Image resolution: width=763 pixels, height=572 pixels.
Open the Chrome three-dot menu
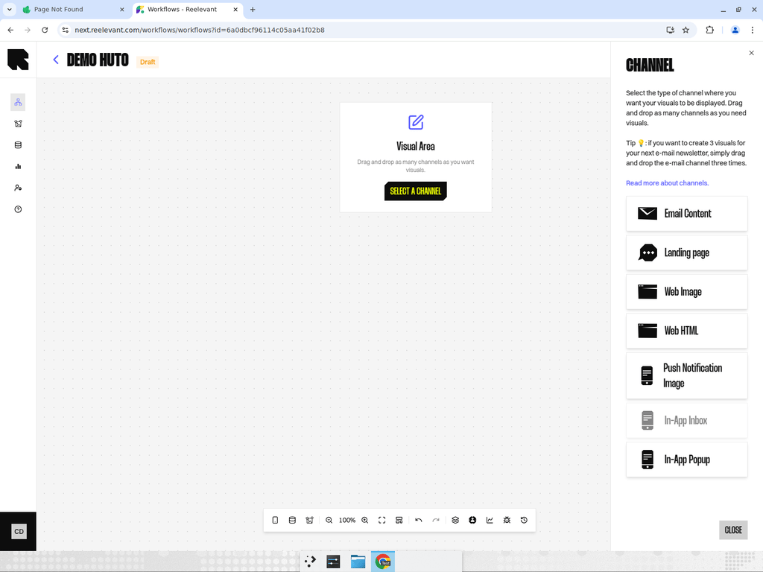pyautogui.click(x=753, y=30)
